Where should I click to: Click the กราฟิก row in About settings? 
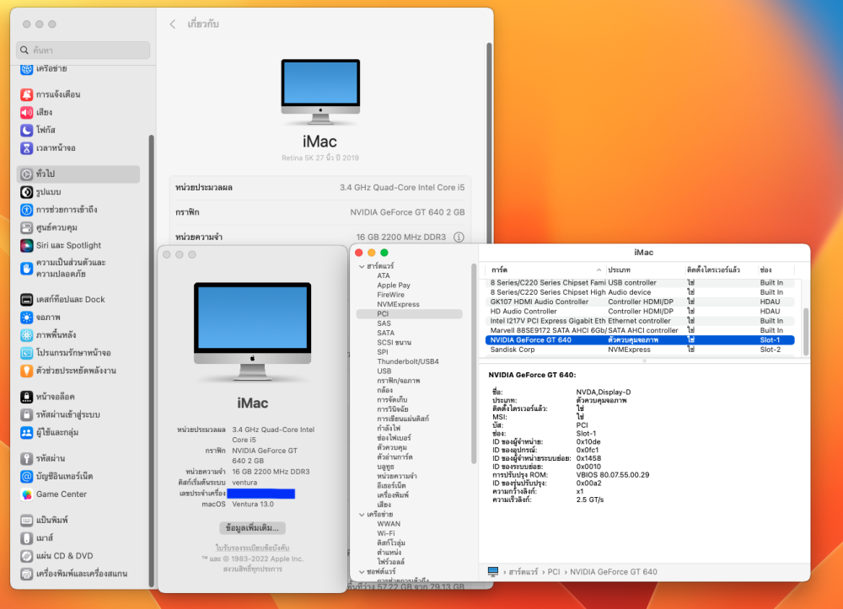[x=319, y=212]
